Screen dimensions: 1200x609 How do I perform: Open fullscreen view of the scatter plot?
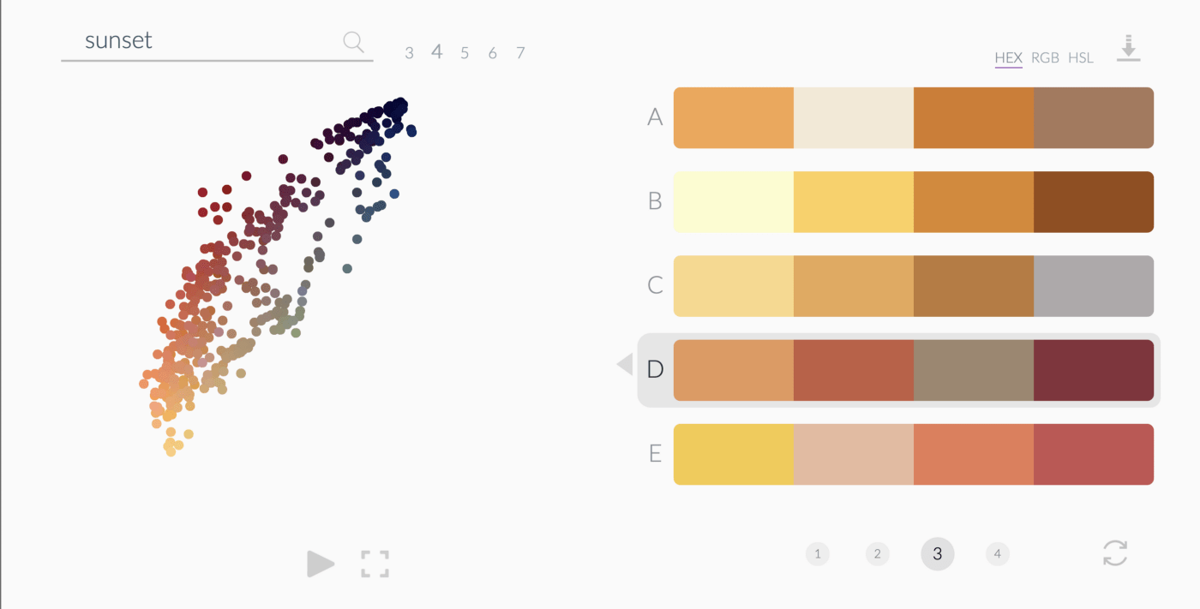click(374, 564)
